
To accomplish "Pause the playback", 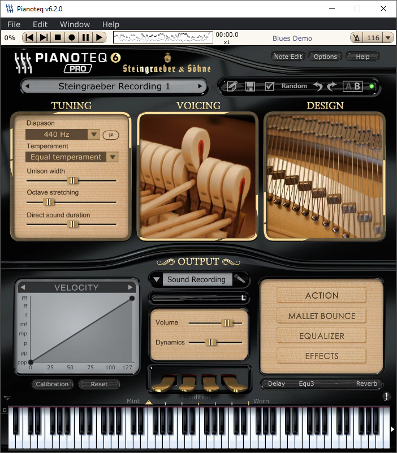I will click(85, 37).
